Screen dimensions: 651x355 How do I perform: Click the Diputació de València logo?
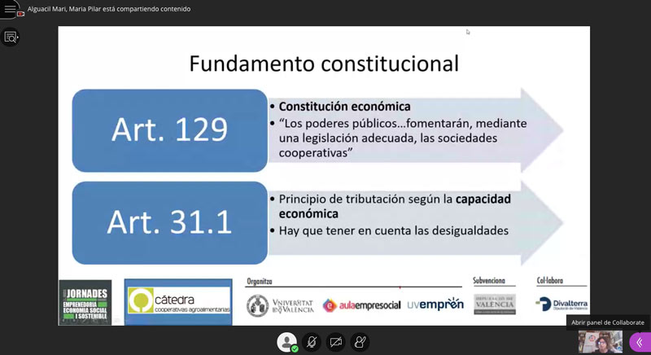click(495, 305)
